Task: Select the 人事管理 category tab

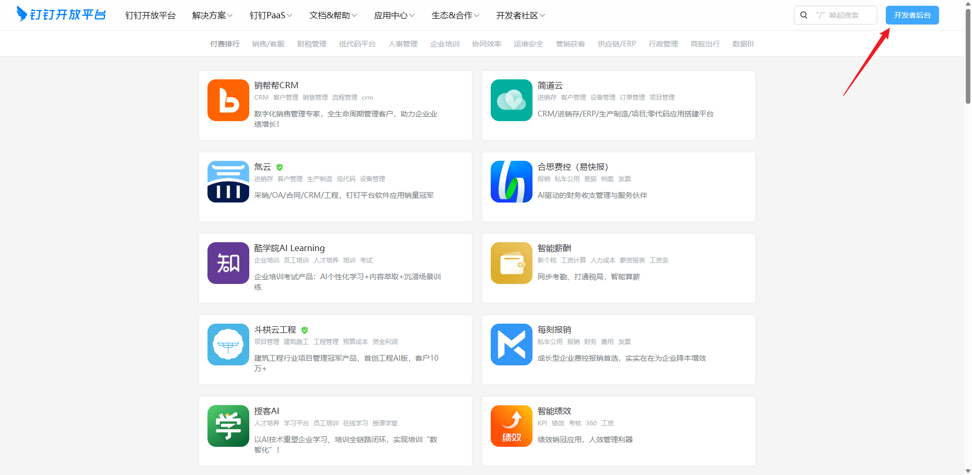Action: pyautogui.click(x=403, y=44)
